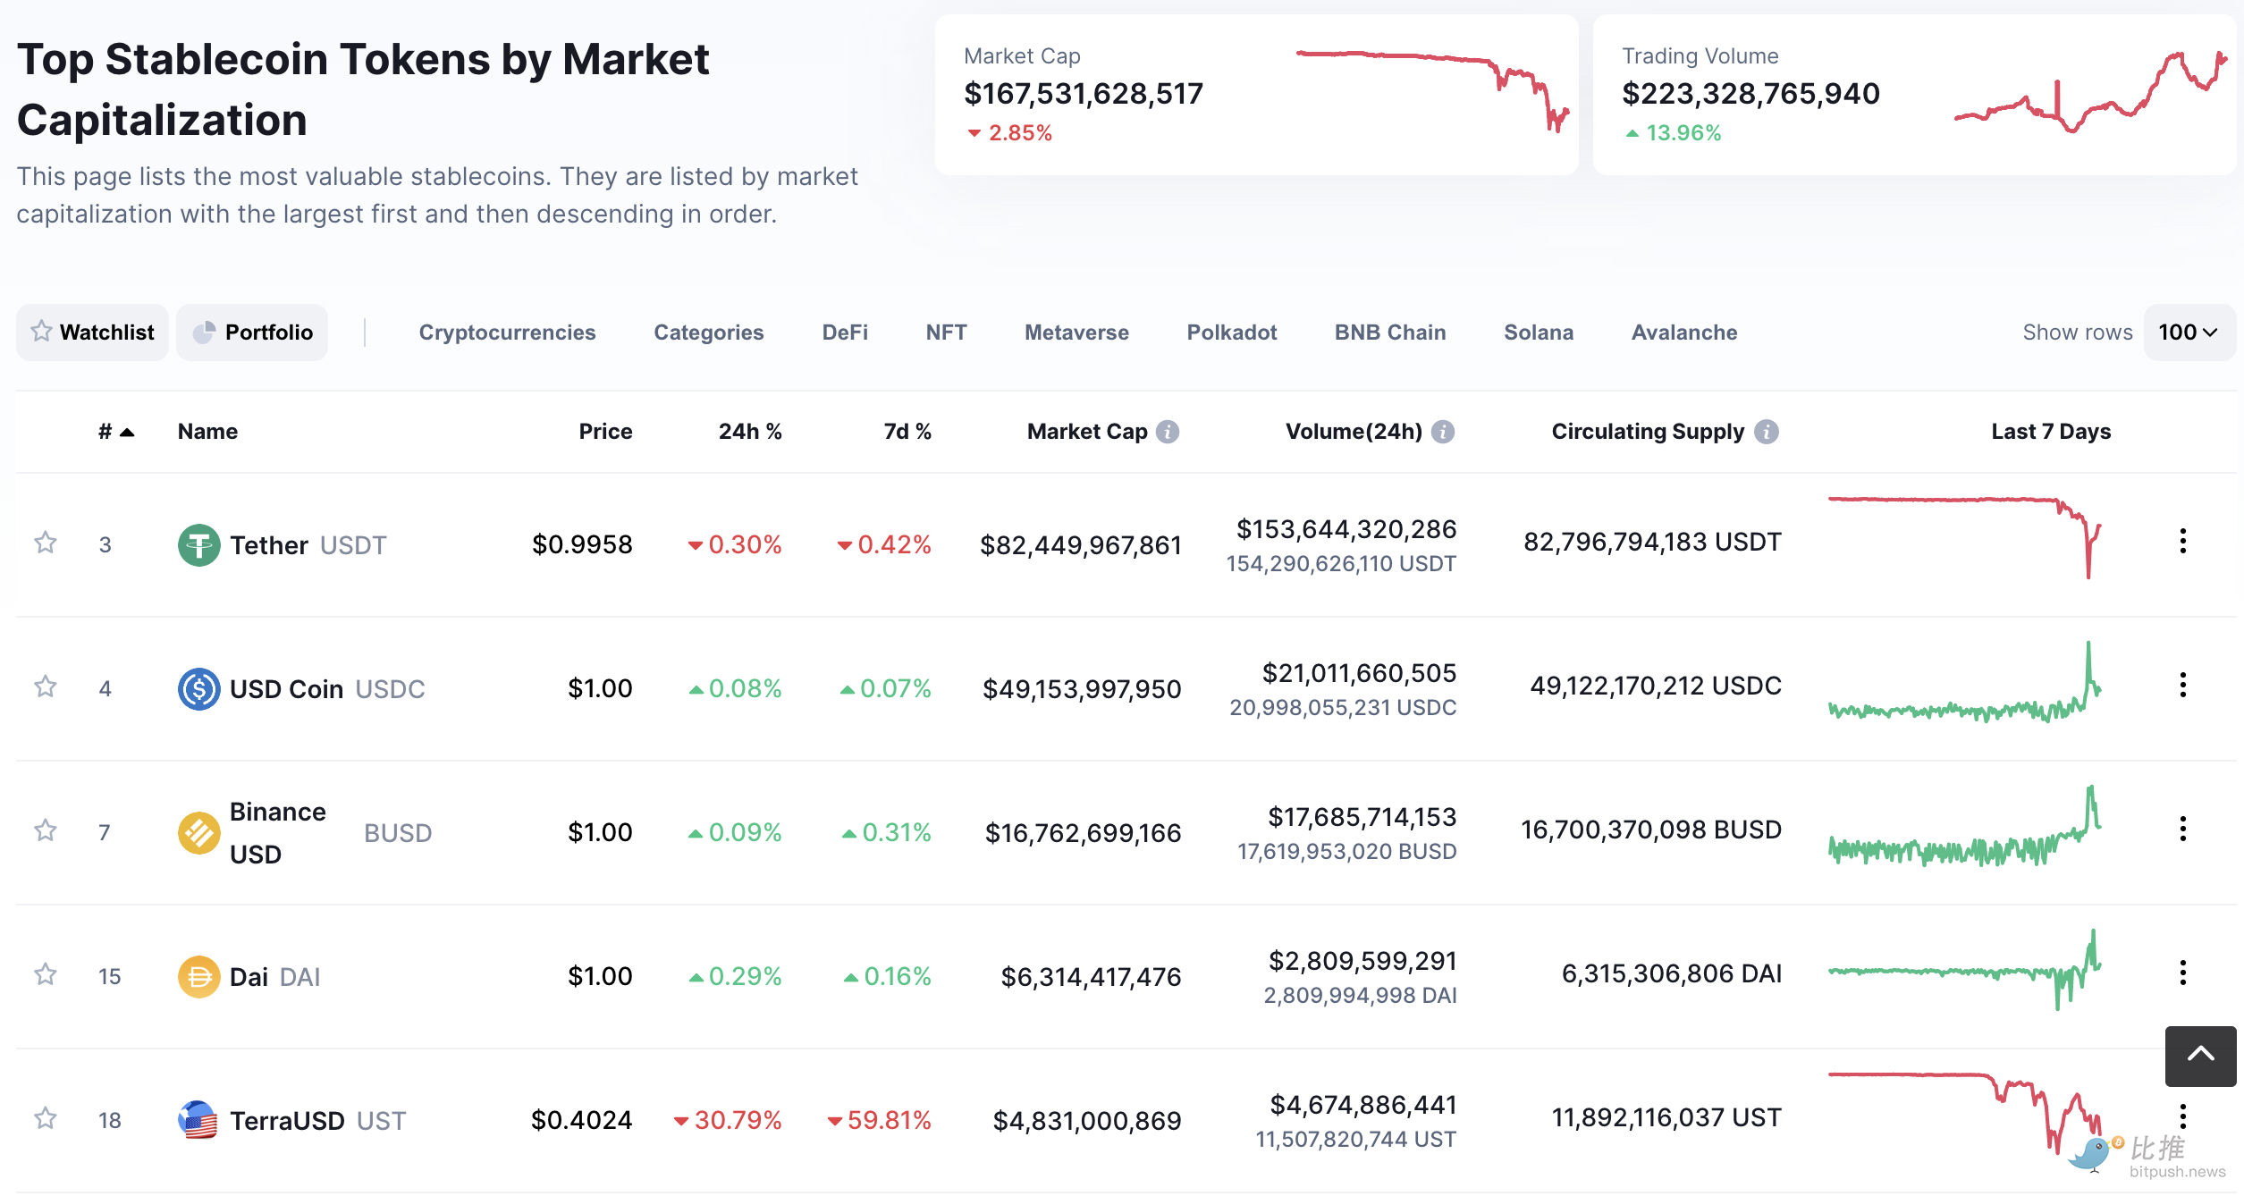Open the Binance USD logo
2244x1196 pixels.
pyautogui.click(x=198, y=833)
